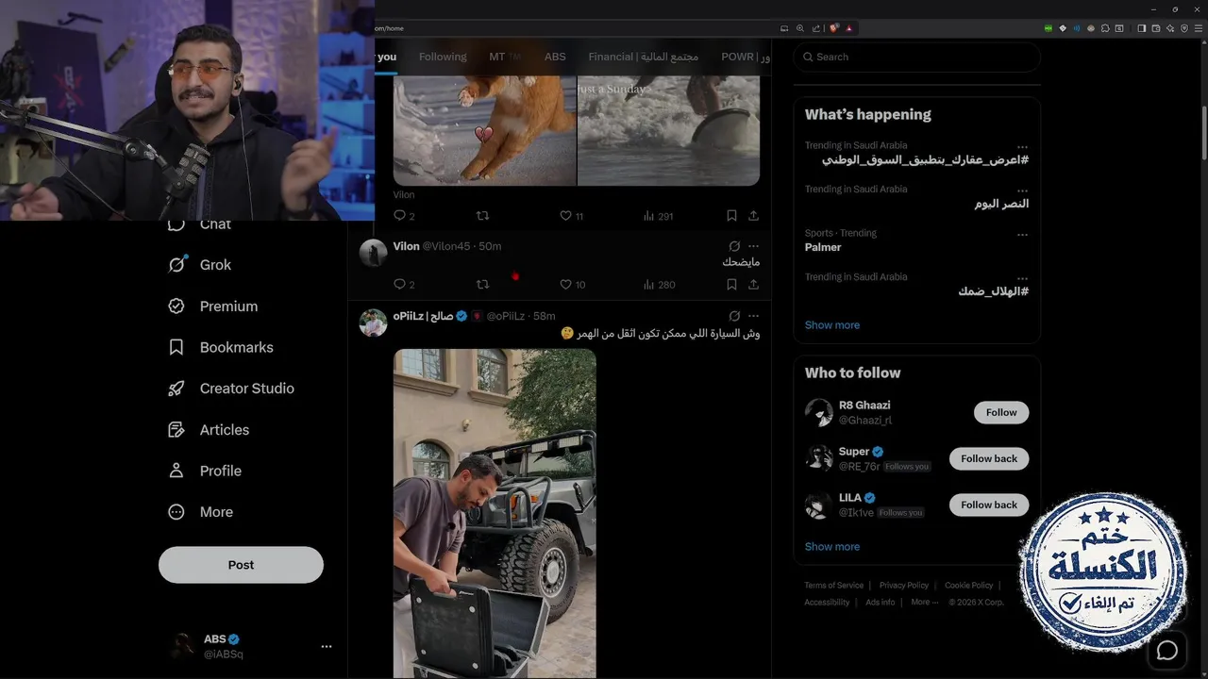
Task: Open view stats showing 291
Action: [658, 216]
